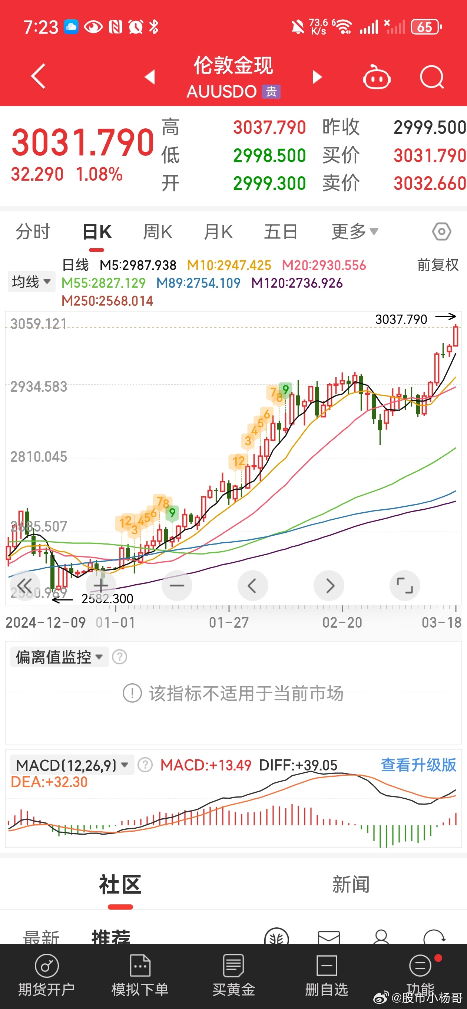Image resolution: width=467 pixels, height=1009 pixels.
Task: Tap the M250:2568.014 label
Action: pos(107,301)
